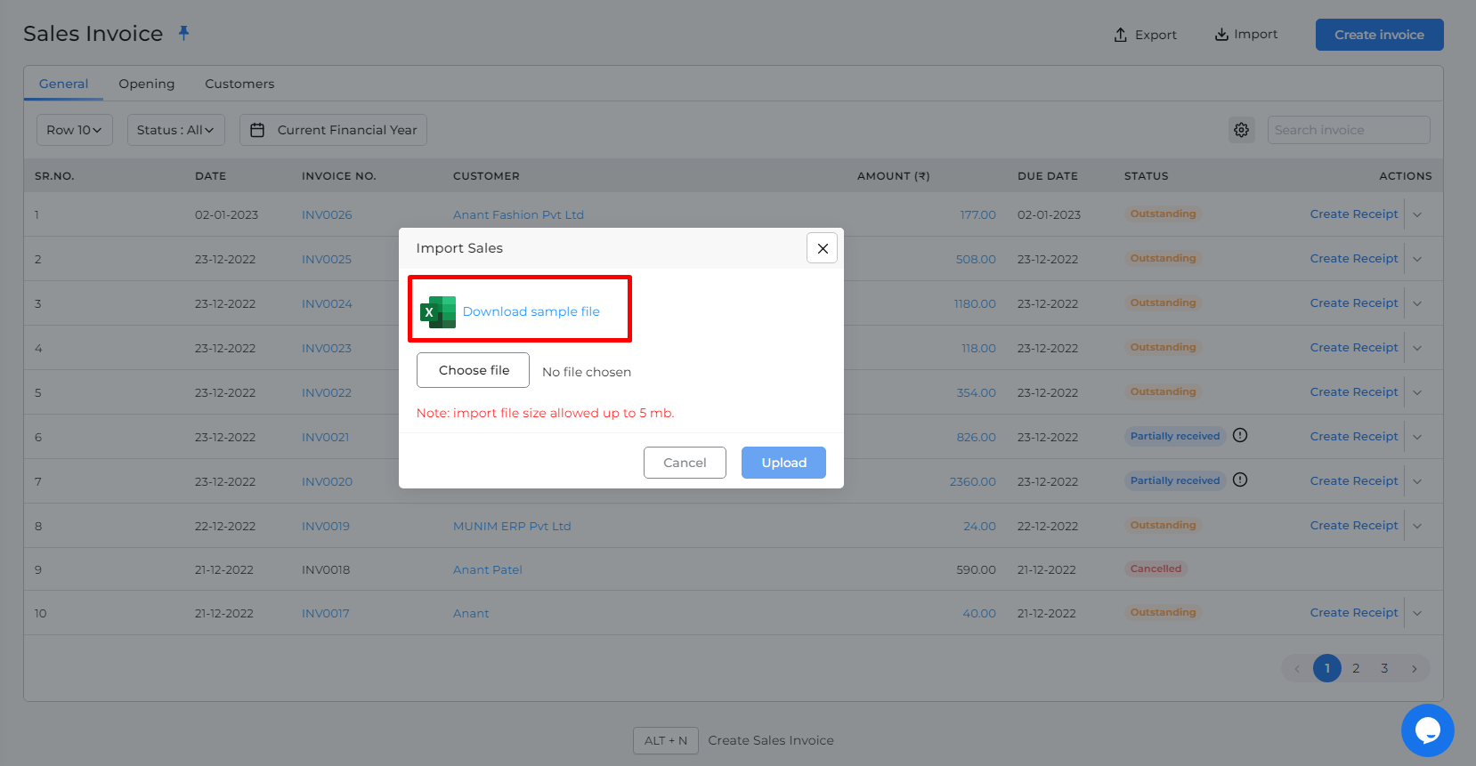Screen dimensions: 1476x766
Task: Click the amount 177.00 for INV0026
Action: point(977,214)
